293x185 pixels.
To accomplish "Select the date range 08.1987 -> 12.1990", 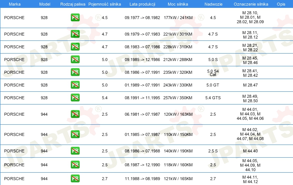I will point(142,165).
